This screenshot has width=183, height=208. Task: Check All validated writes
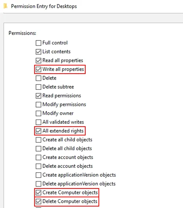click(x=39, y=122)
